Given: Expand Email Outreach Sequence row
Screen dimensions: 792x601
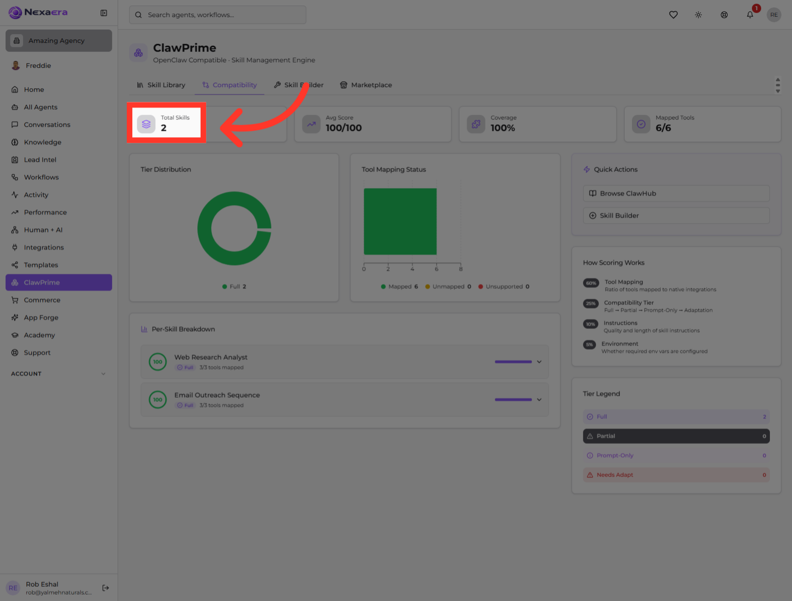Looking at the screenshot, I should point(345,400).
